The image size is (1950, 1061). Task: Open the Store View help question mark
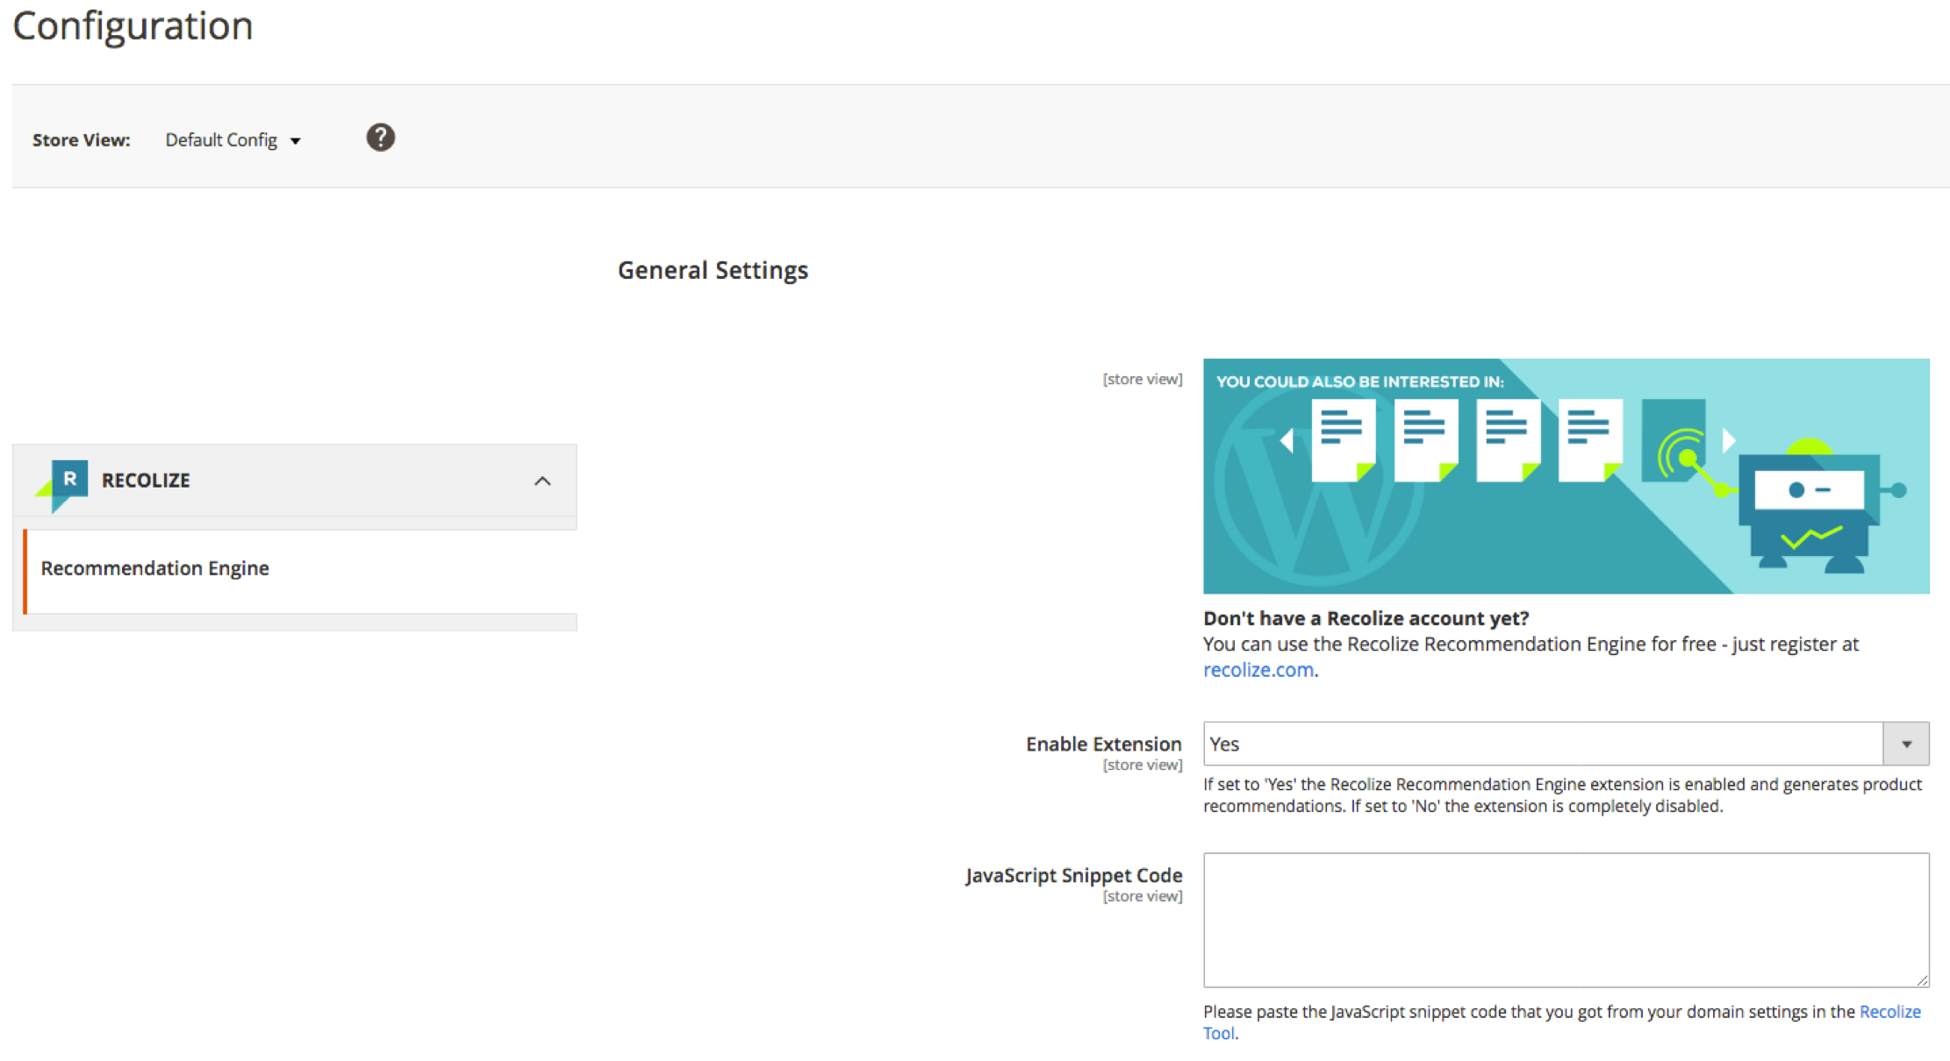tap(380, 138)
